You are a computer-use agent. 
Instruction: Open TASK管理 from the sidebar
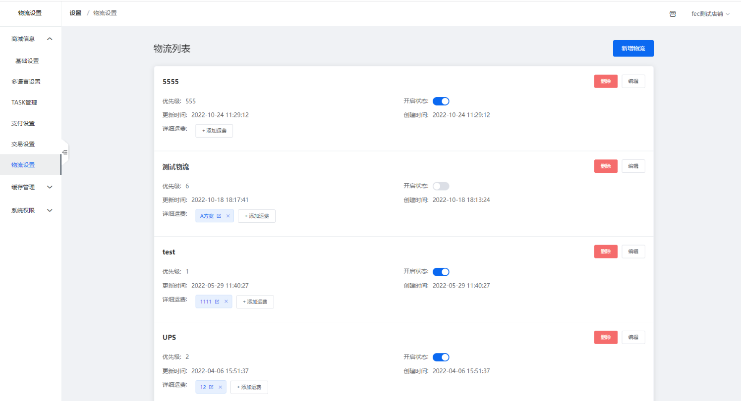(31, 102)
